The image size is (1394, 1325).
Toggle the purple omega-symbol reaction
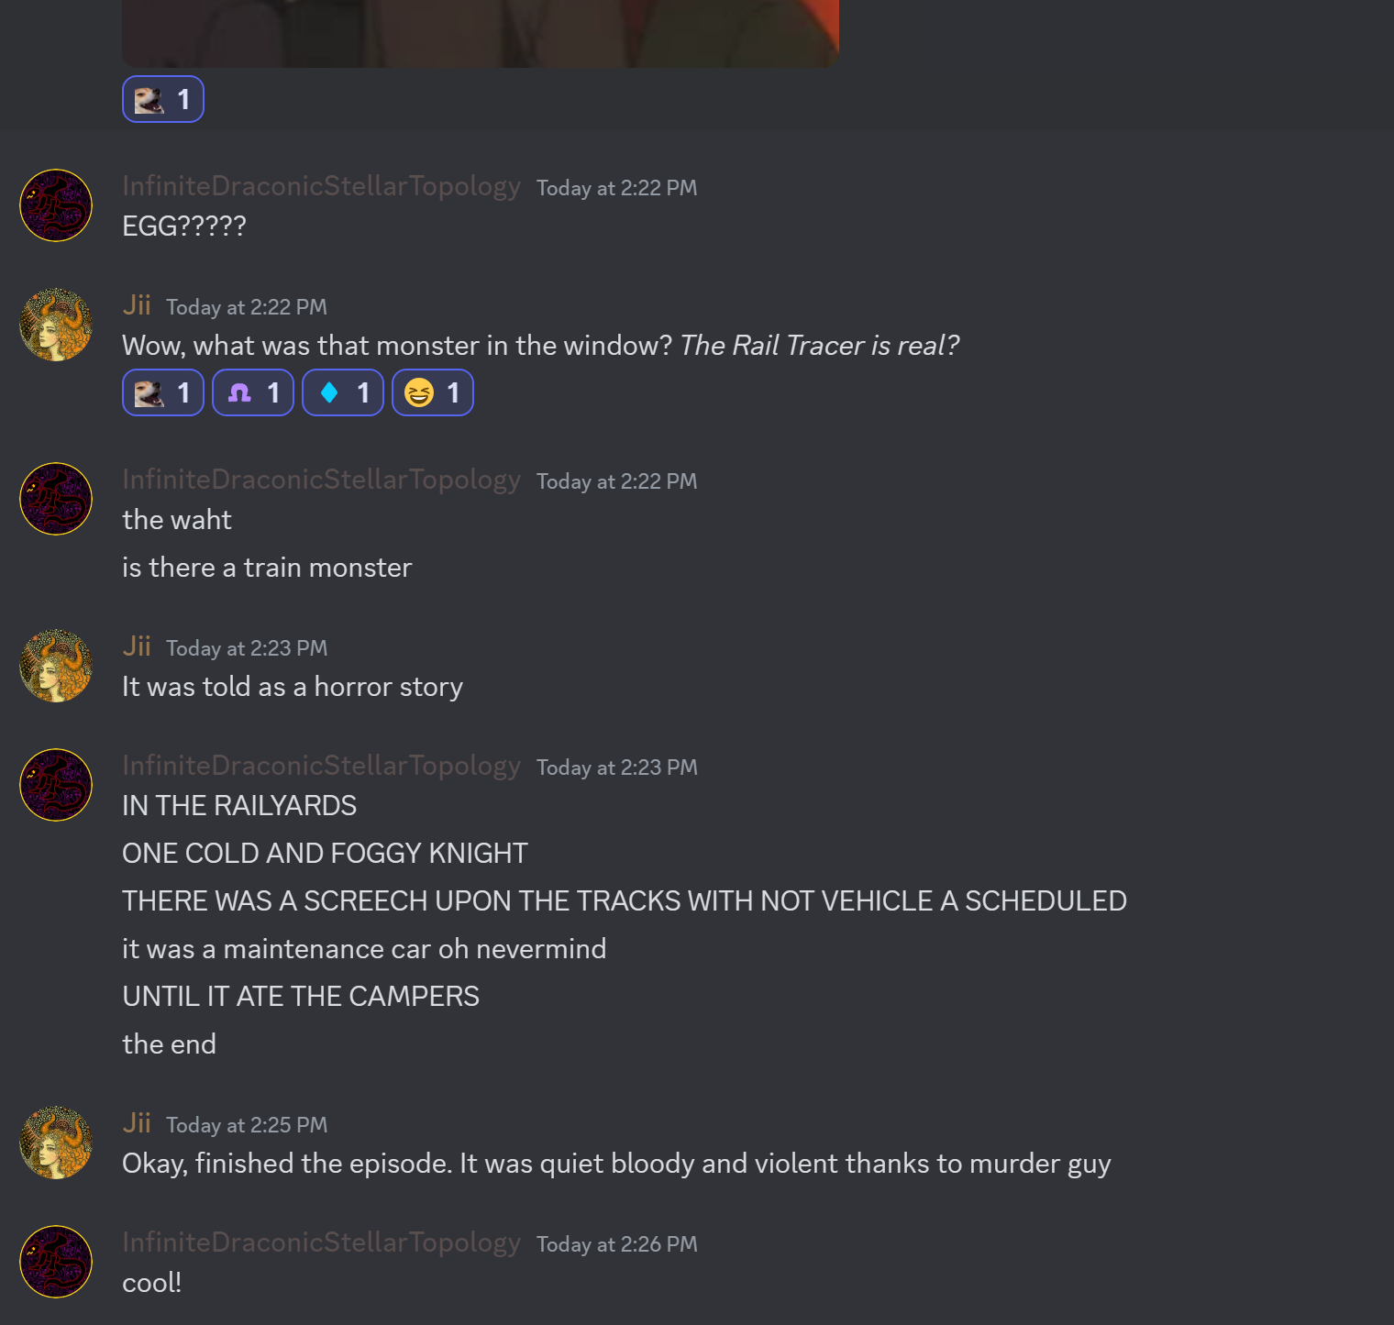(x=253, y=392)
